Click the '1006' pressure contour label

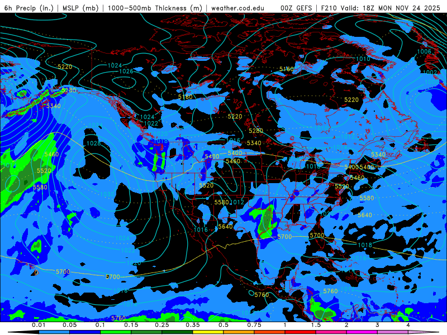coord(424,51)
